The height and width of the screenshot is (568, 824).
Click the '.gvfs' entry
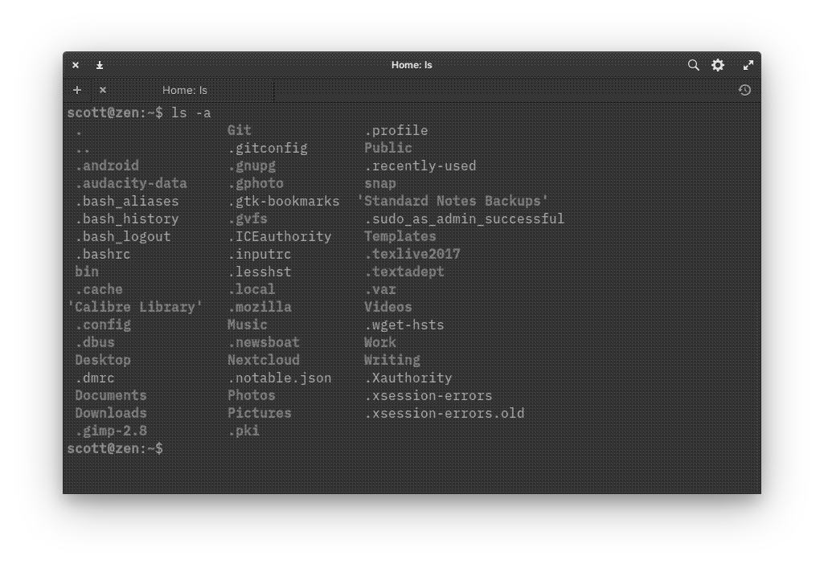(x=248, y=219)
